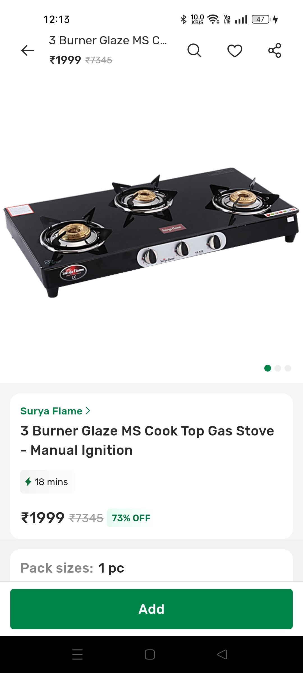
Task: Share this product via share icon
Action: (x=275, y=50)
